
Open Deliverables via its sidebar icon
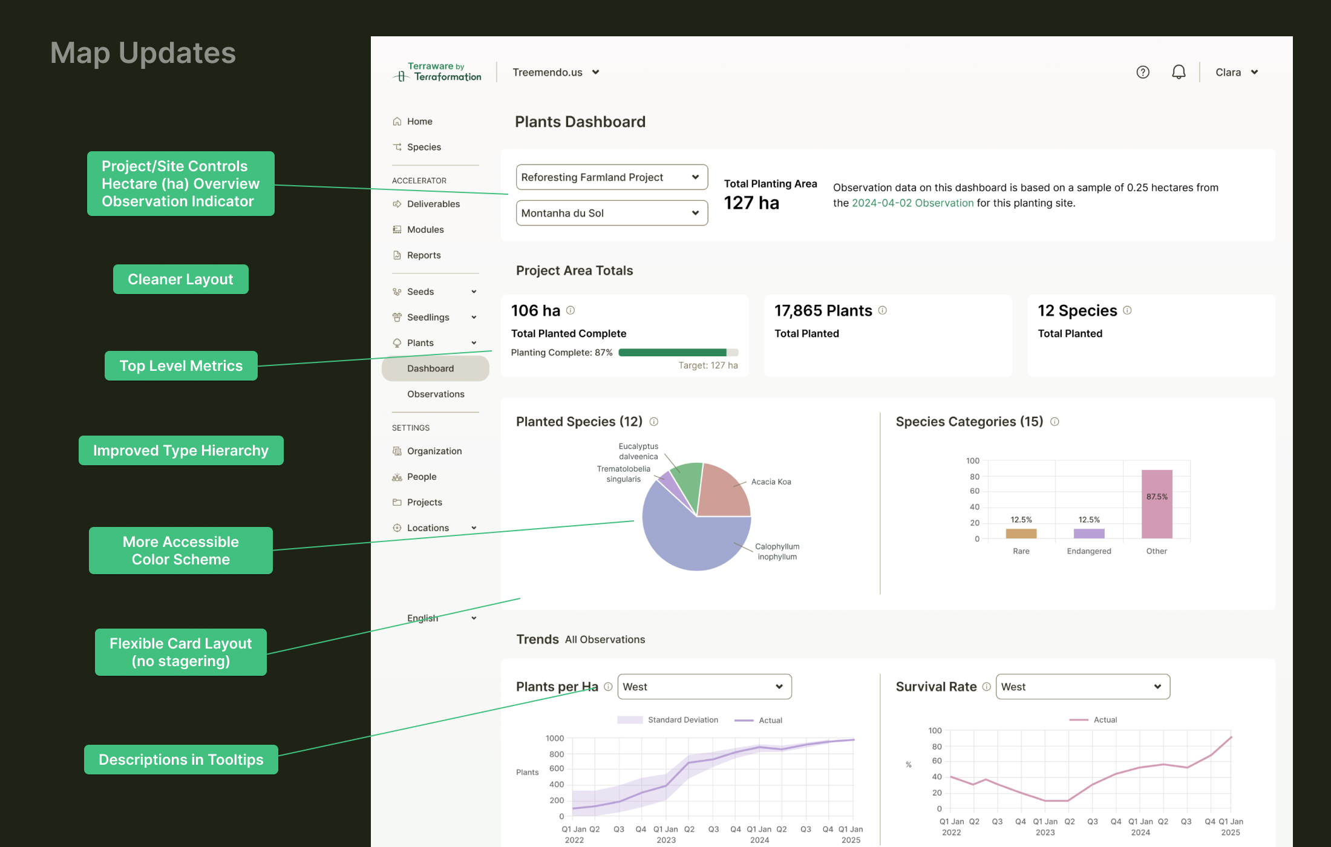[x=397, y=204]
